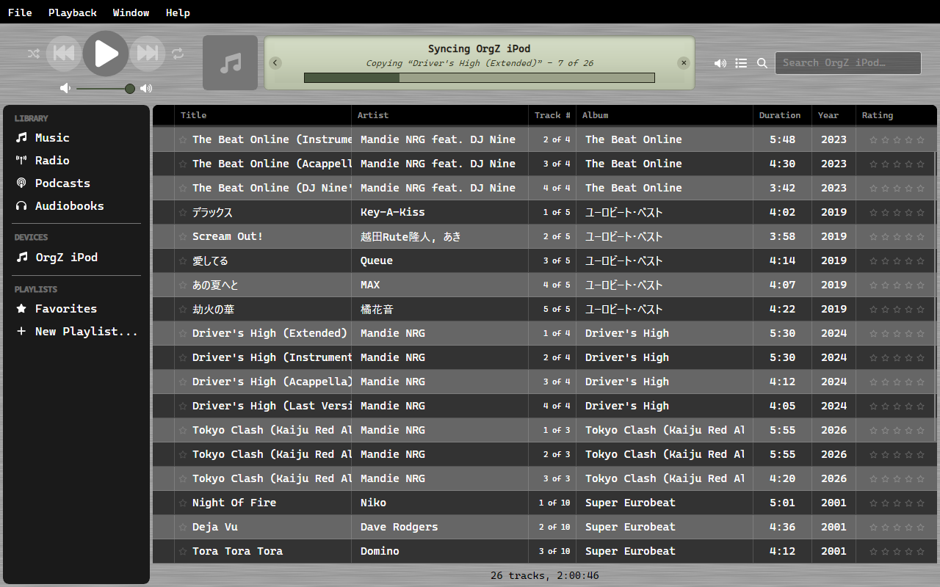Toggle favorite star for Scream Out!
Viewport: 940px width, 587px height.
point(183,236)
